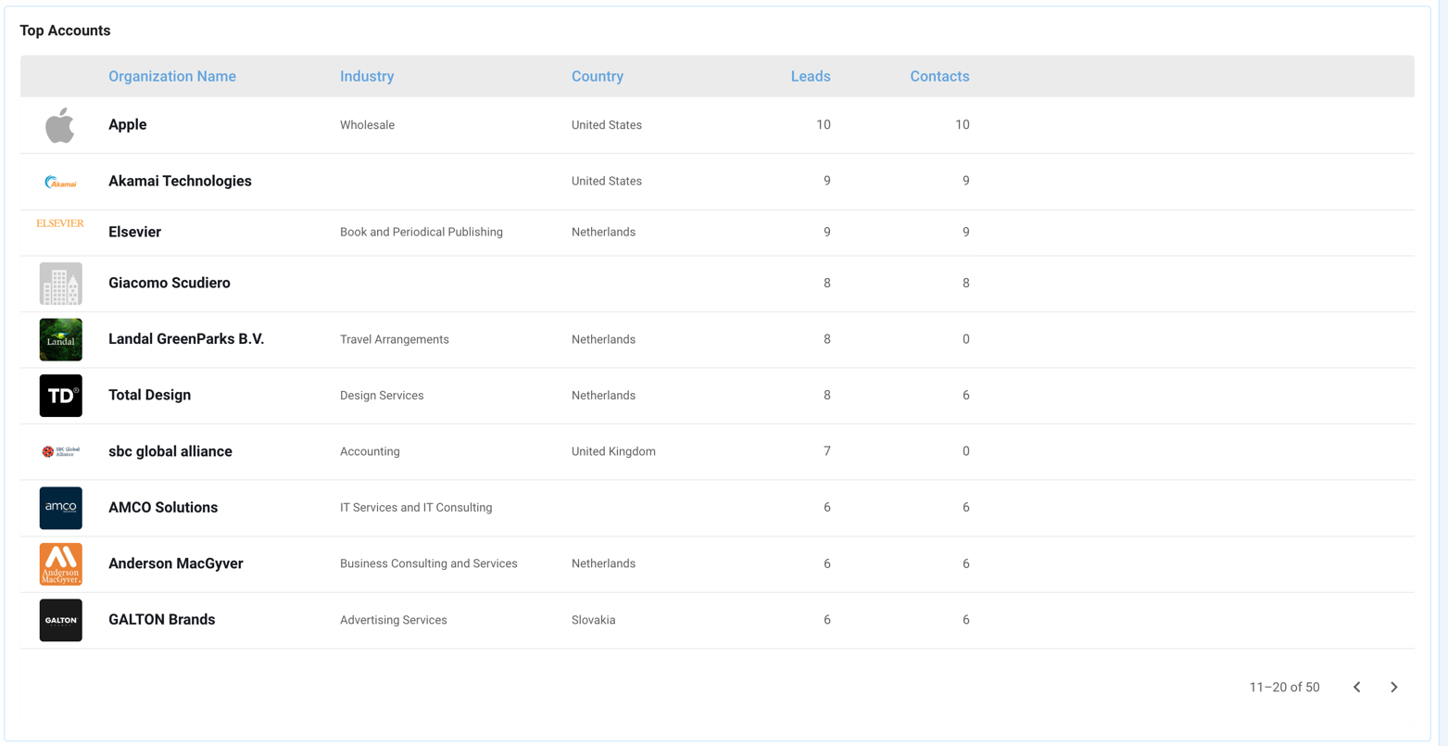This screenshot has height=746, width=1448.
Task: Click the Landal GreenParks logo
Action: click(x=60, y=340)
